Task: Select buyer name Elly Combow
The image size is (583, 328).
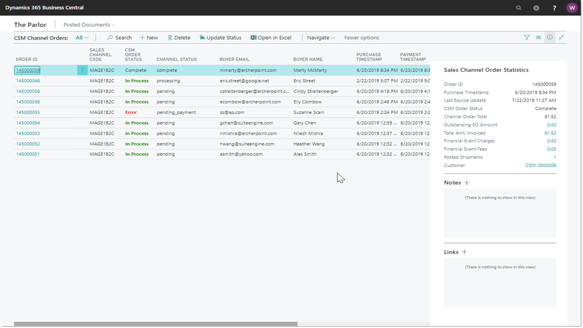Action: point(307,102)
